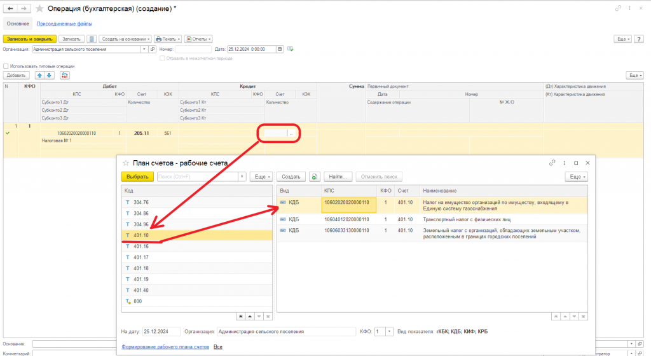Toggle Отразить в межотчетном периоде checkbox
Viewport: 651px width, 356px height.
(162, 58)
